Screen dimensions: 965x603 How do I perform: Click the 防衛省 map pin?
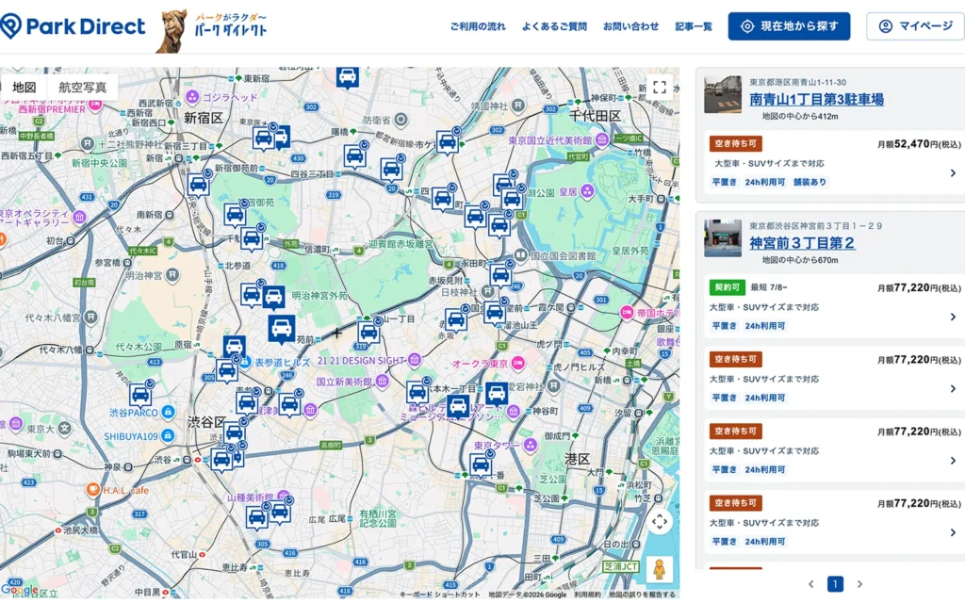pos(401,120)
